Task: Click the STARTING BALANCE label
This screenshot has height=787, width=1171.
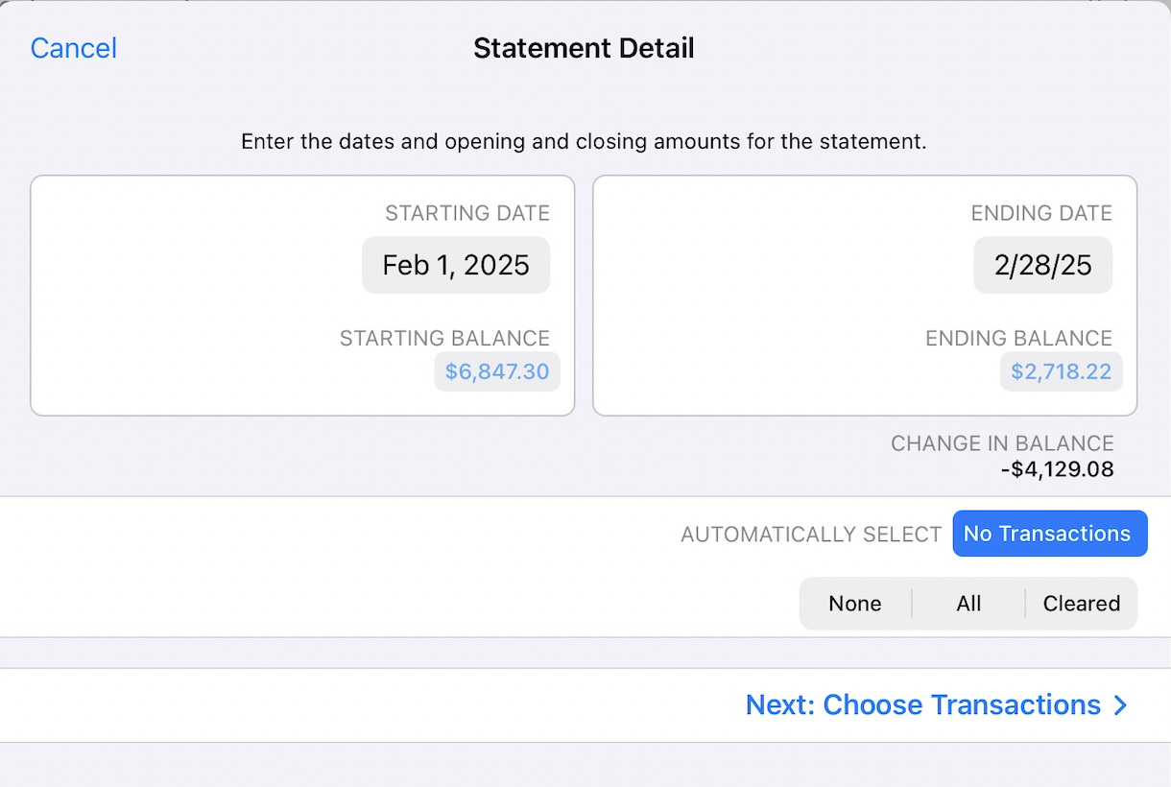Action: pyautogui.click(x=444, y=338)
